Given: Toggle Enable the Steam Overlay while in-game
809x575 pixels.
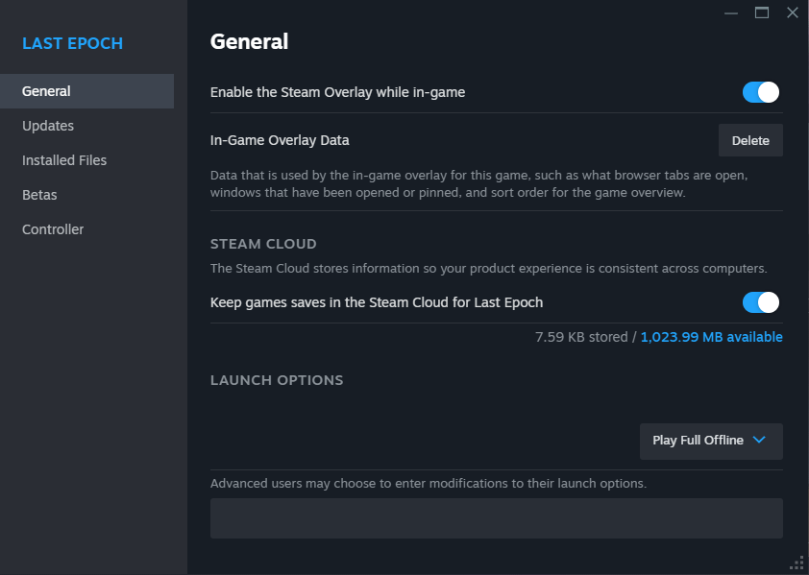Looking at the screenshot, I should [x=759, y=92].
